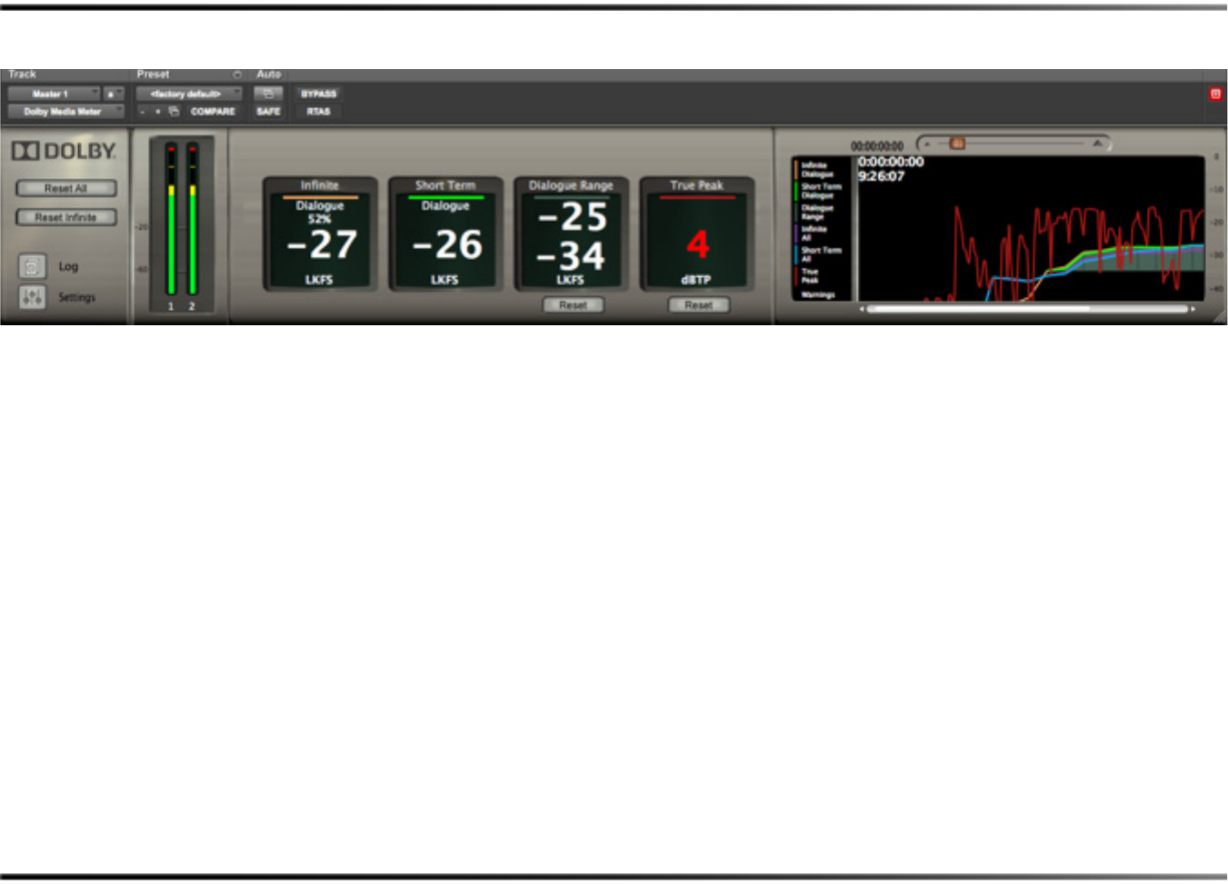The height and width of the screenshot is (884, 1228).
Task: Reset the True Peak meter
Action: point(698,305)
